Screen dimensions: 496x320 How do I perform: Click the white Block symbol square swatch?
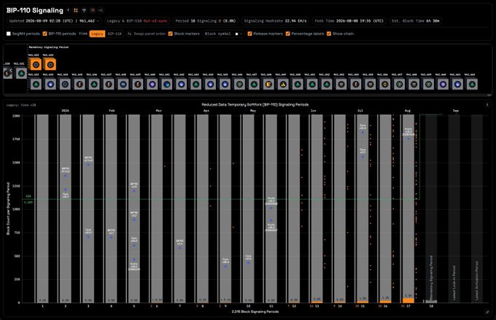pyautogui.click(x=236, y=34)
